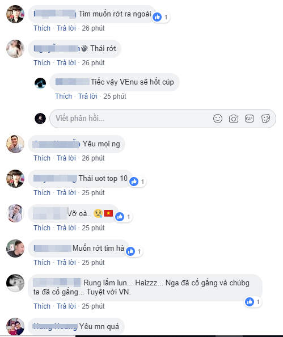This screenshot has height=337, width=283.
Task: Open avatar of 'Yêu mọi ng' commenter
Action: coord(15,144)
